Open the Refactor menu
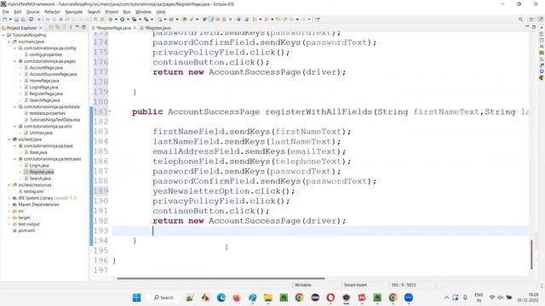 click(53, 12)
